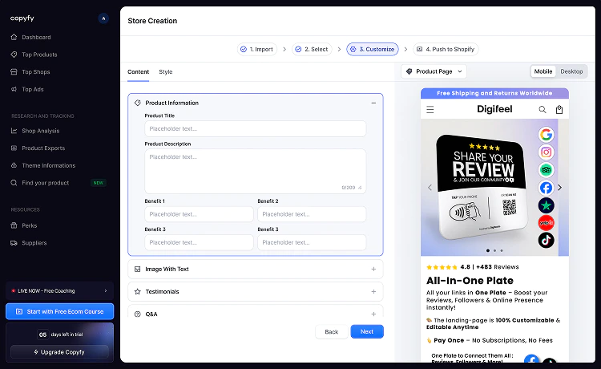Open the Product Page dropdown
Screen dimensions: 601x369
click(434, 71)
